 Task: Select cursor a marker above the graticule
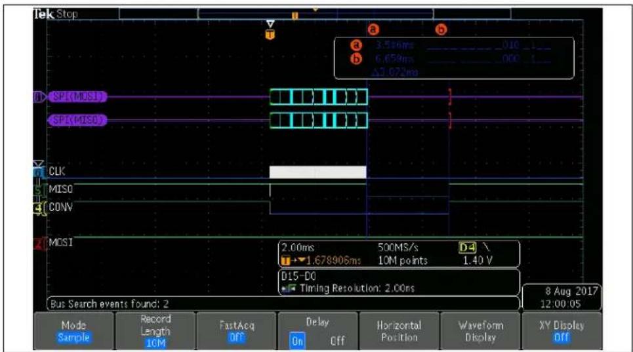(373, 29)
